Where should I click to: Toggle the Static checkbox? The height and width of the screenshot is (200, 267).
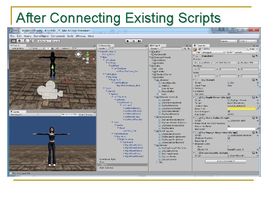[248, 49]
